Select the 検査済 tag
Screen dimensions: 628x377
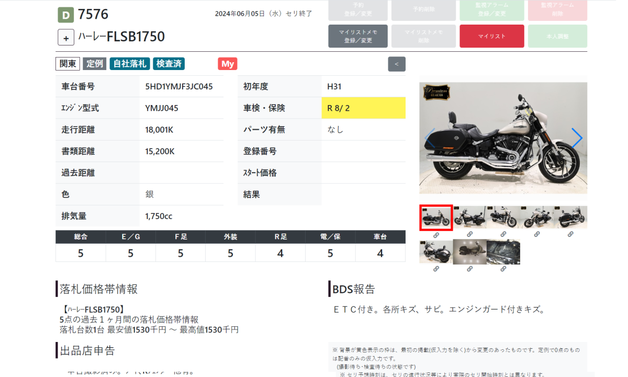coord(169,64)
